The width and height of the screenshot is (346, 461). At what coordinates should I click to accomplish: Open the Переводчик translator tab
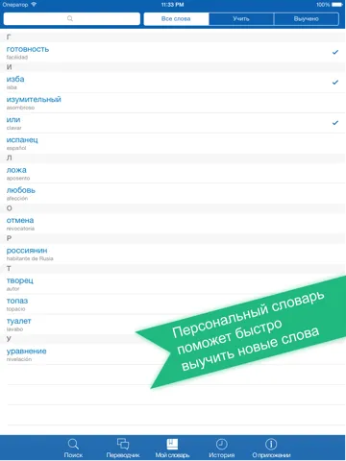coord(123,448)
